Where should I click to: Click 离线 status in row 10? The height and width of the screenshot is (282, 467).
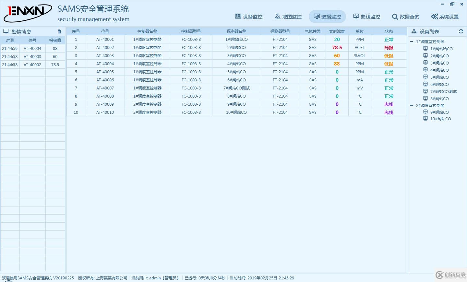tap(389, 112)
